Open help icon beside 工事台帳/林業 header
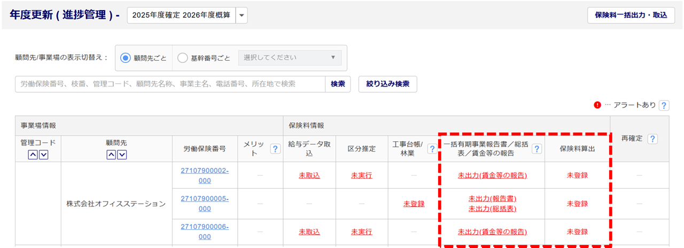The height and width of the screenshot is (248, 684). [x=431, y=149]
